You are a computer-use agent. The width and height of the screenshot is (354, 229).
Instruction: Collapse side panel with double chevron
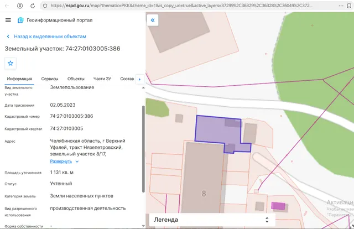(153, 20)
